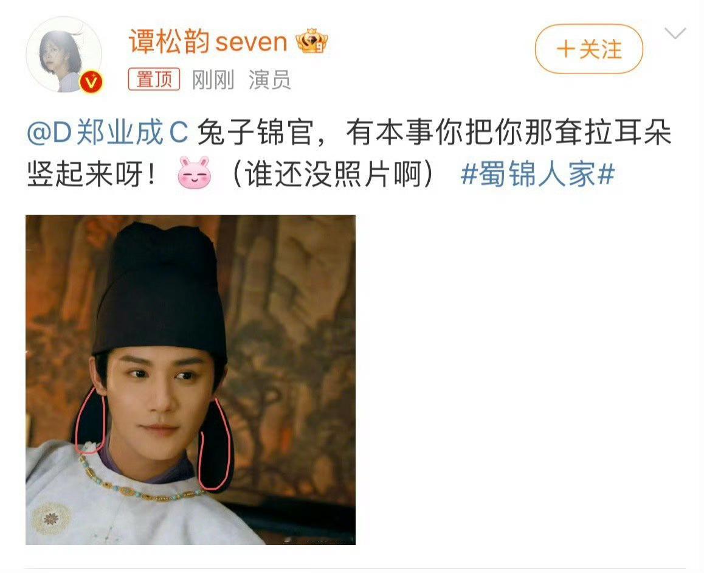Open the attached photo thumbnail
Screen dimensions: 704x573
[x=190, y=380]
